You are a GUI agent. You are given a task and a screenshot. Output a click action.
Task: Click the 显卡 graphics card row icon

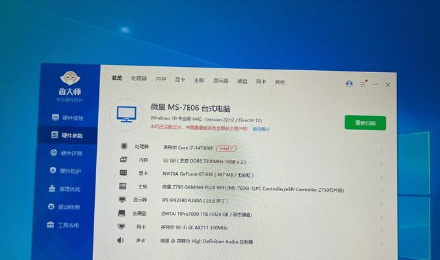click(x=123, y=173)
